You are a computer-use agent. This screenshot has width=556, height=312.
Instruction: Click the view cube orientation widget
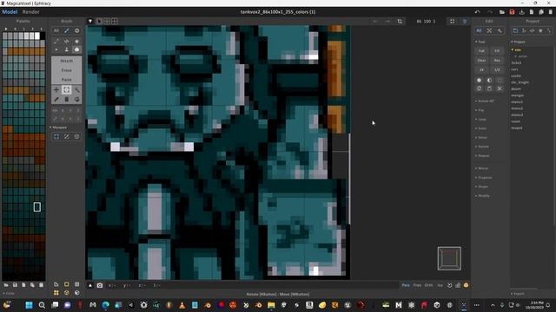449,258
